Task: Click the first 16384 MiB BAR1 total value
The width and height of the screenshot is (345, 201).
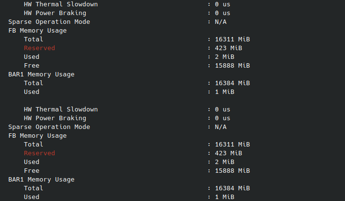Action: (232, 83)
